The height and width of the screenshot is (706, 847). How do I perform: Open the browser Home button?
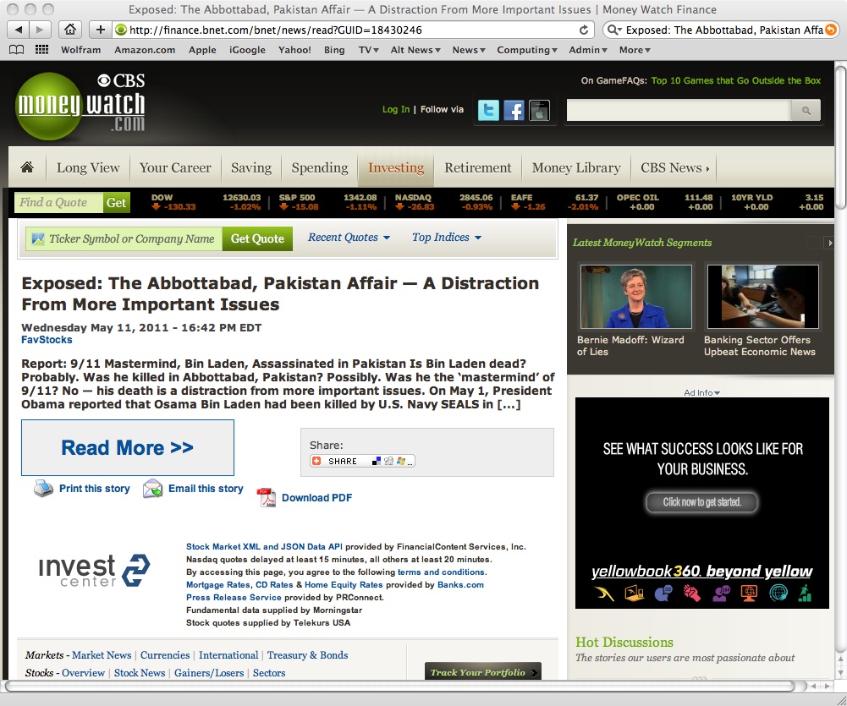(x=70, y=29)
